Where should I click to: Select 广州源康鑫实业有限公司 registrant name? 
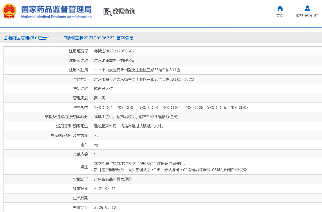[115, 61]
